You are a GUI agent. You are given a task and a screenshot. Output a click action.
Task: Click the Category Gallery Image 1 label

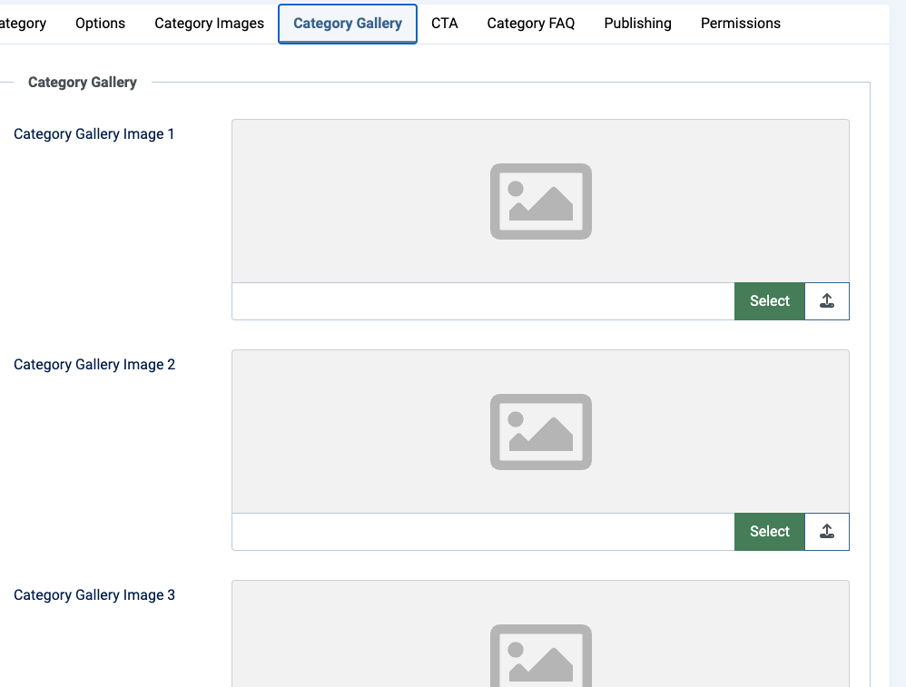point(94,134)
